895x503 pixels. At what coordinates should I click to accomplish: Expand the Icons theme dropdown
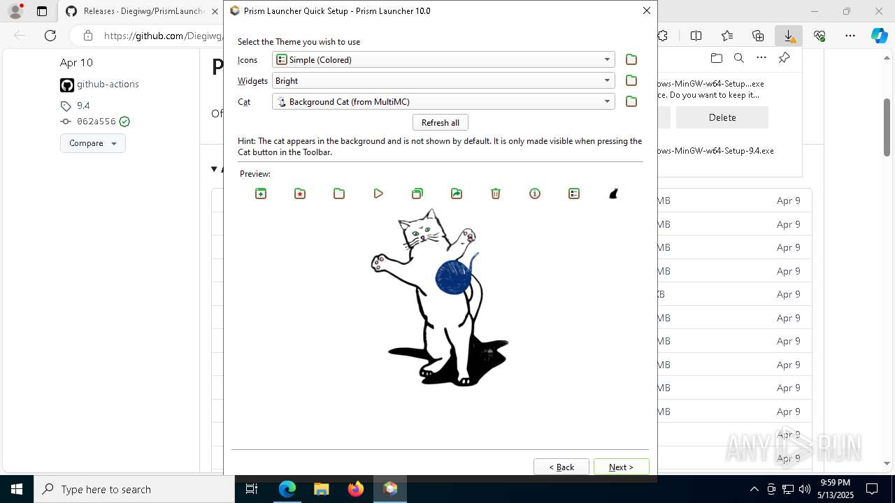443,60
